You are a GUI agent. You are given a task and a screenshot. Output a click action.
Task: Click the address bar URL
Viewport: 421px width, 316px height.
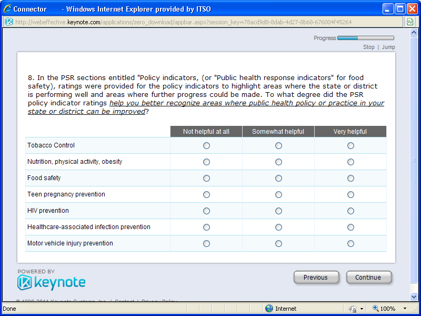tap(183, 22)
